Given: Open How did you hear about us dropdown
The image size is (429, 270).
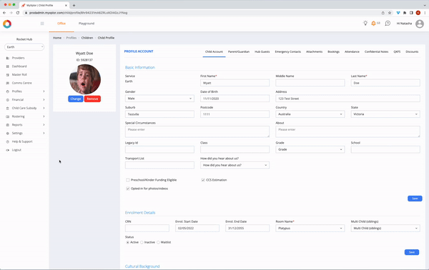Looking at the screenshot, I should 235,165.
